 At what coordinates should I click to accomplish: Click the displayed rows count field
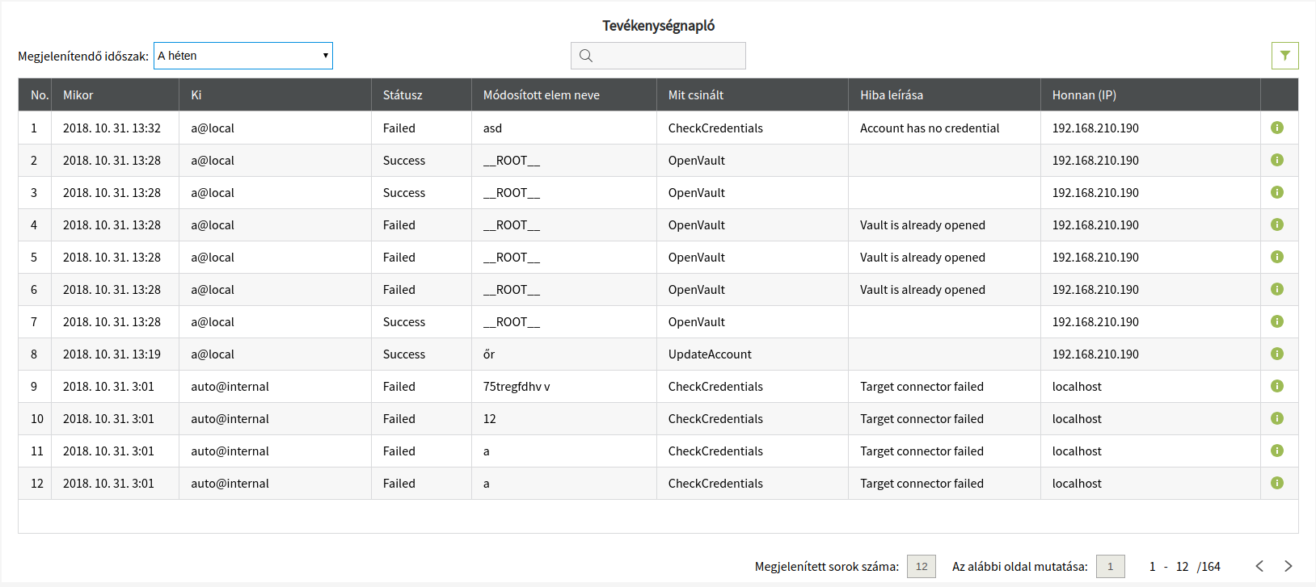click(x=922, y=566)
